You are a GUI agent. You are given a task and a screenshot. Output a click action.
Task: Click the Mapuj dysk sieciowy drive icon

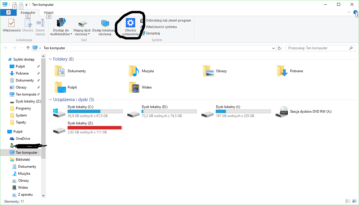pyautogui.click(x=82, y=24)
